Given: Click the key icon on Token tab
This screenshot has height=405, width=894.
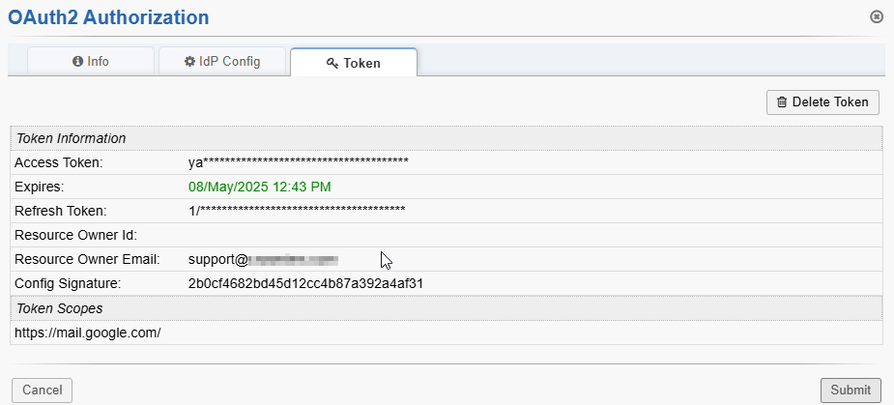Looking at the screenshot, I should click(332, 63).
